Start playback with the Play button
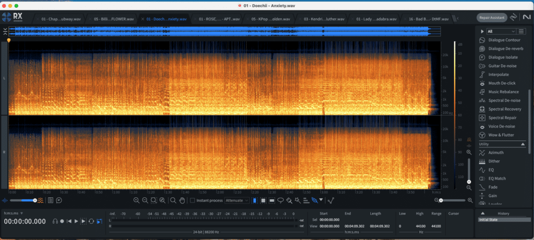Screen dimensions: 534x240 (x=76, y=221)
